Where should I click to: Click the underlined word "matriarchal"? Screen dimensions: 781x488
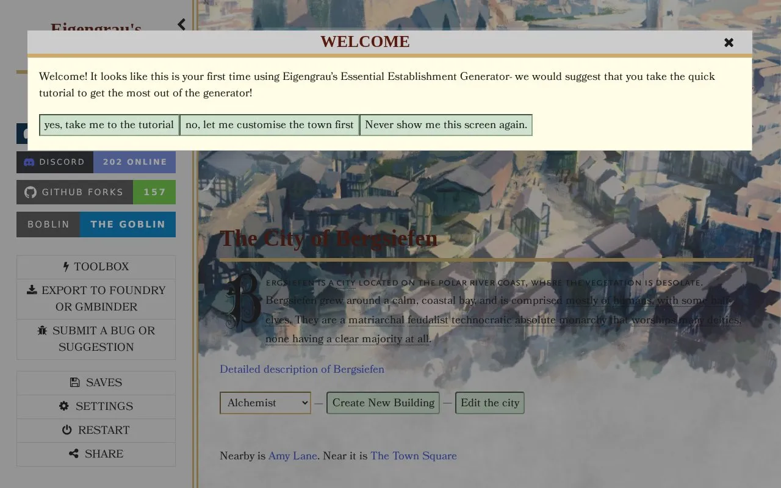tap(376, 320)
